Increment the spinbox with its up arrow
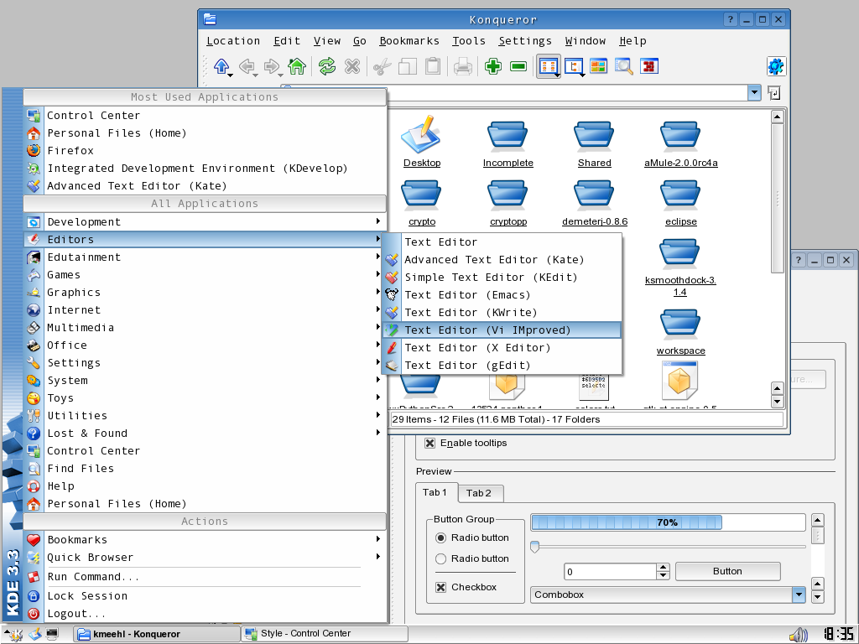Viewport: 859px width, 644px height. point(663,568)
